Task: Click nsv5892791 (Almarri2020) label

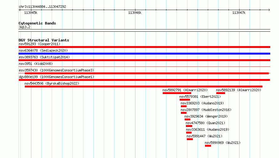Action: 185,90
